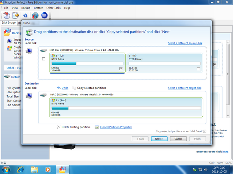Open the File menu
The image size is (233, 174).
click(6, 8)
